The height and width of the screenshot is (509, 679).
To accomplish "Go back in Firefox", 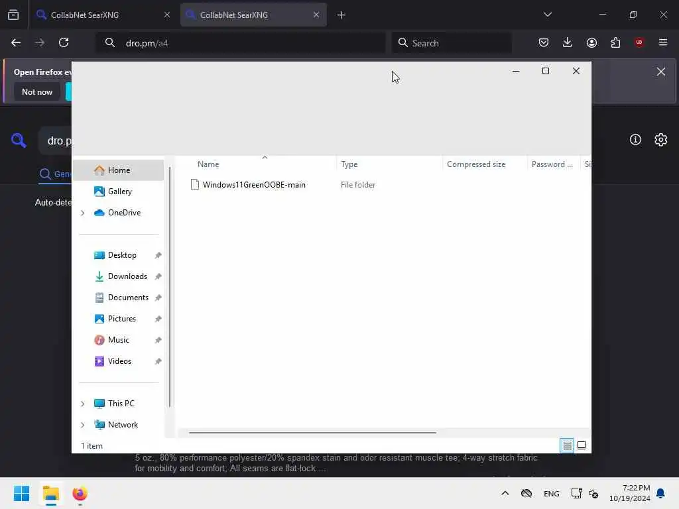I will pos(16,42).
